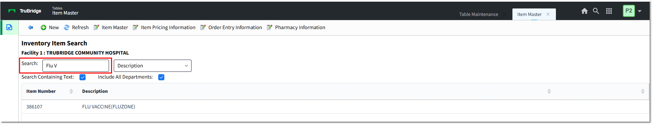Image resolution: width=652 pixels, height=124 pixels.
Task: Open the home icon in header
Action: [x=584, y=11]
